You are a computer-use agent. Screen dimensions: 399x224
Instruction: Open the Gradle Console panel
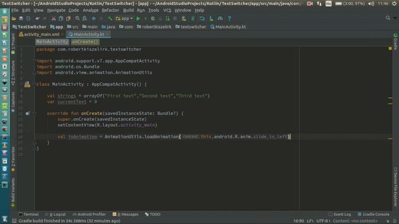click(373, 214)
